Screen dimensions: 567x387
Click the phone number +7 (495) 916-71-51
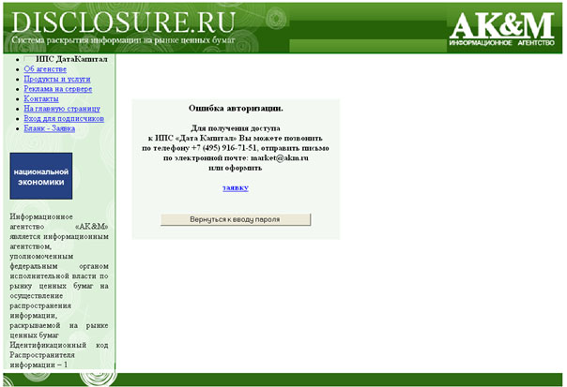coord(224,148)
